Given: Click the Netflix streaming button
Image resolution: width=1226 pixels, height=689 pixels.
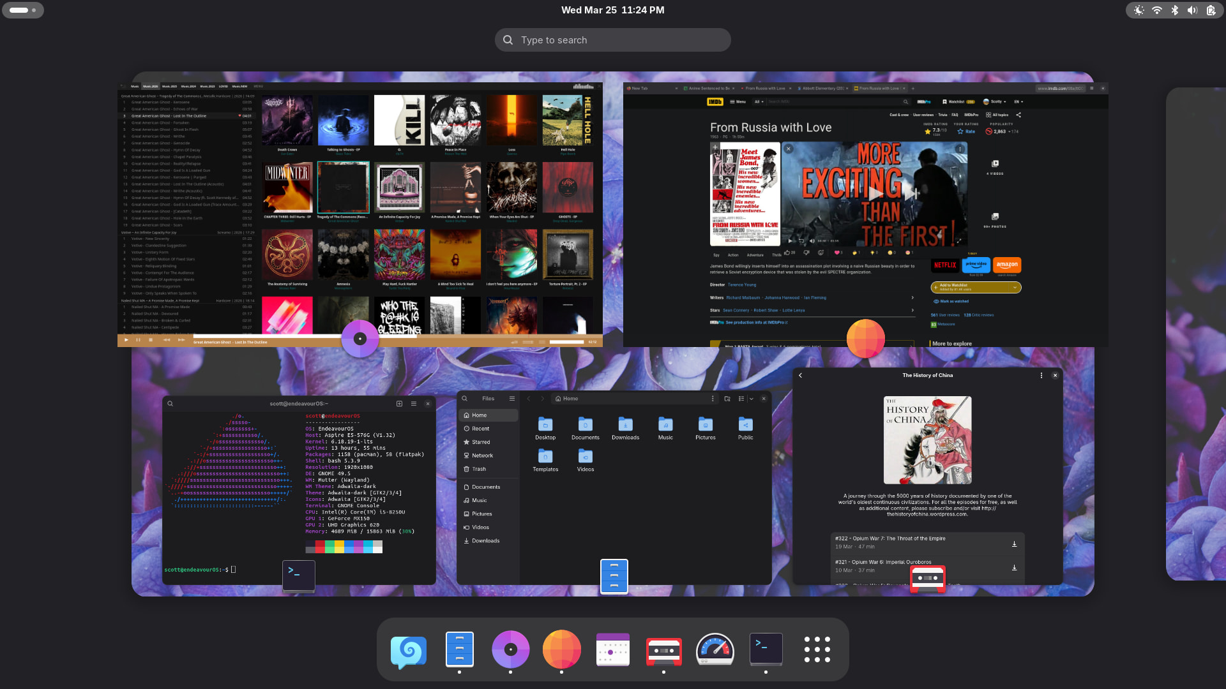Looking at the screenshot, I should point(944,265).
